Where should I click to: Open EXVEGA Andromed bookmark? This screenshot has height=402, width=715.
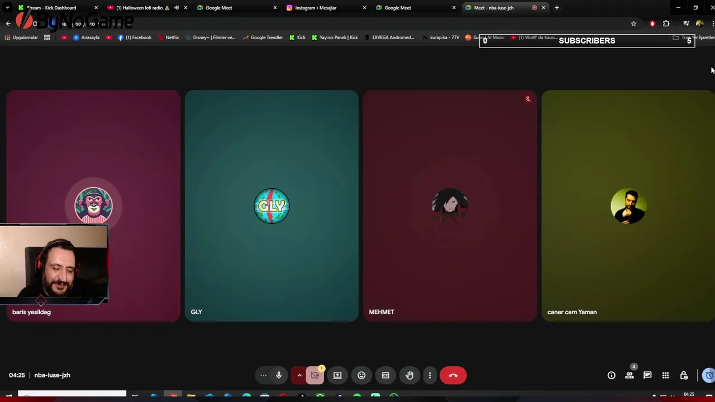pos(389,37)
